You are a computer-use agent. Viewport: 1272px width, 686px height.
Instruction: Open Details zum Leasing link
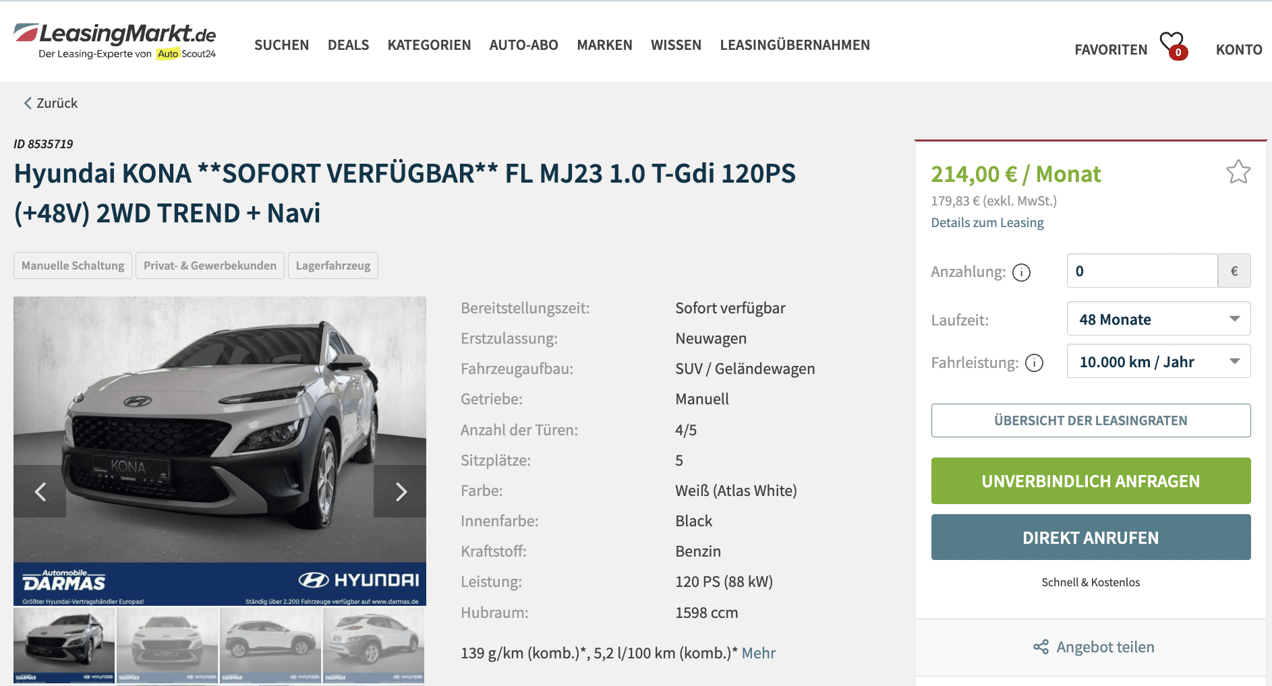tap(987, 223)
